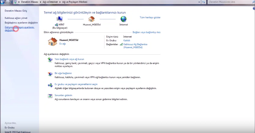Screen dimensions: 255x133
Task: Open Bağdaştırıcı ayarlarını değiştirin
Action: [x=21, y=23]
